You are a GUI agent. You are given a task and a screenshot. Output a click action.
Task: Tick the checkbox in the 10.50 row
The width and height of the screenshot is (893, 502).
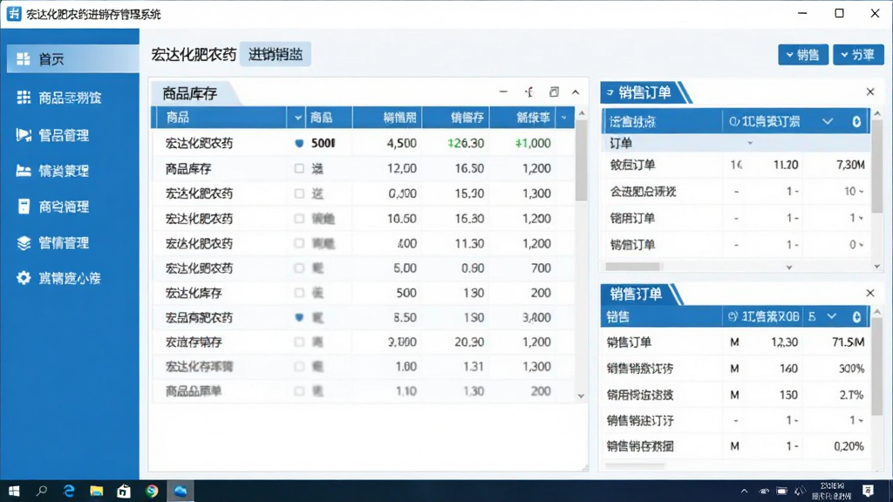(x=299, y=219)
